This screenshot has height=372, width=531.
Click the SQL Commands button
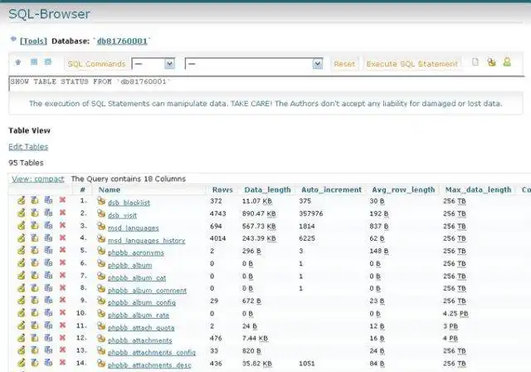coord(96,64)
